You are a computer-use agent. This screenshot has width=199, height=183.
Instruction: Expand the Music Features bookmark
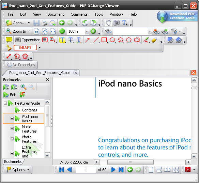tap(12, 129)
